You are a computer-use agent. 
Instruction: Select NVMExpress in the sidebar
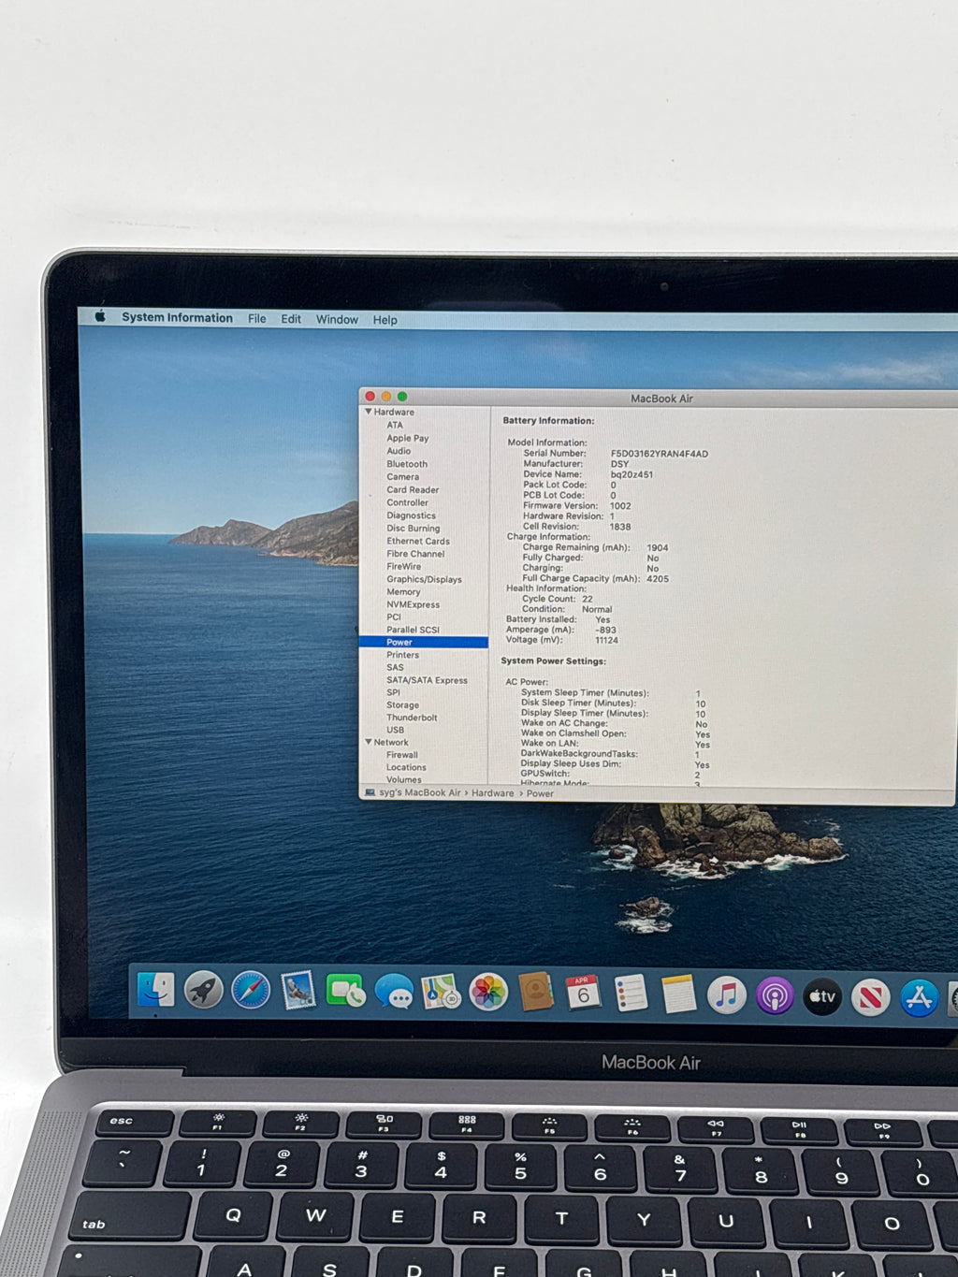tap(413, 604)
